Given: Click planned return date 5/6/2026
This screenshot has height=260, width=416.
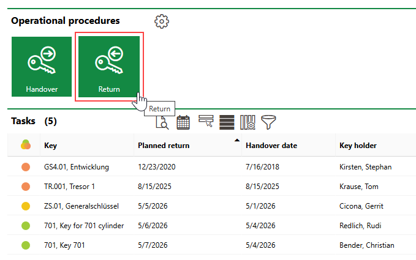Looking at the screenshot, I should pos(153,226).
